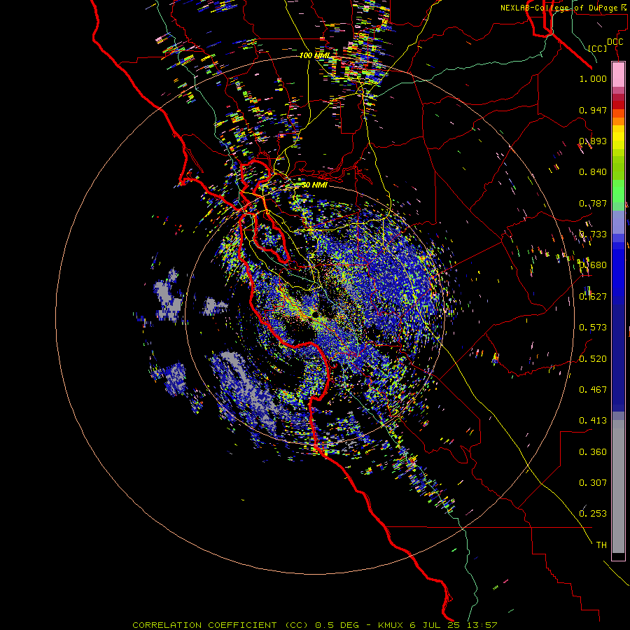The image size is (630, 630).
Task: Click the KMUX station identifier in the caption
Action: (x=391, y=625)
